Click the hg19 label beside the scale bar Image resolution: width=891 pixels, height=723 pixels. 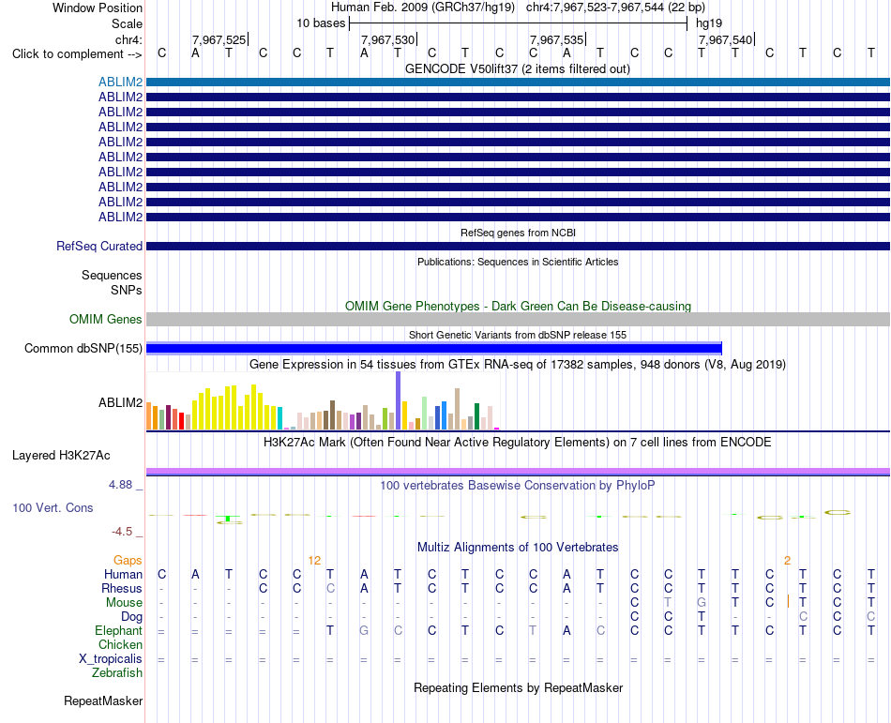709,23
